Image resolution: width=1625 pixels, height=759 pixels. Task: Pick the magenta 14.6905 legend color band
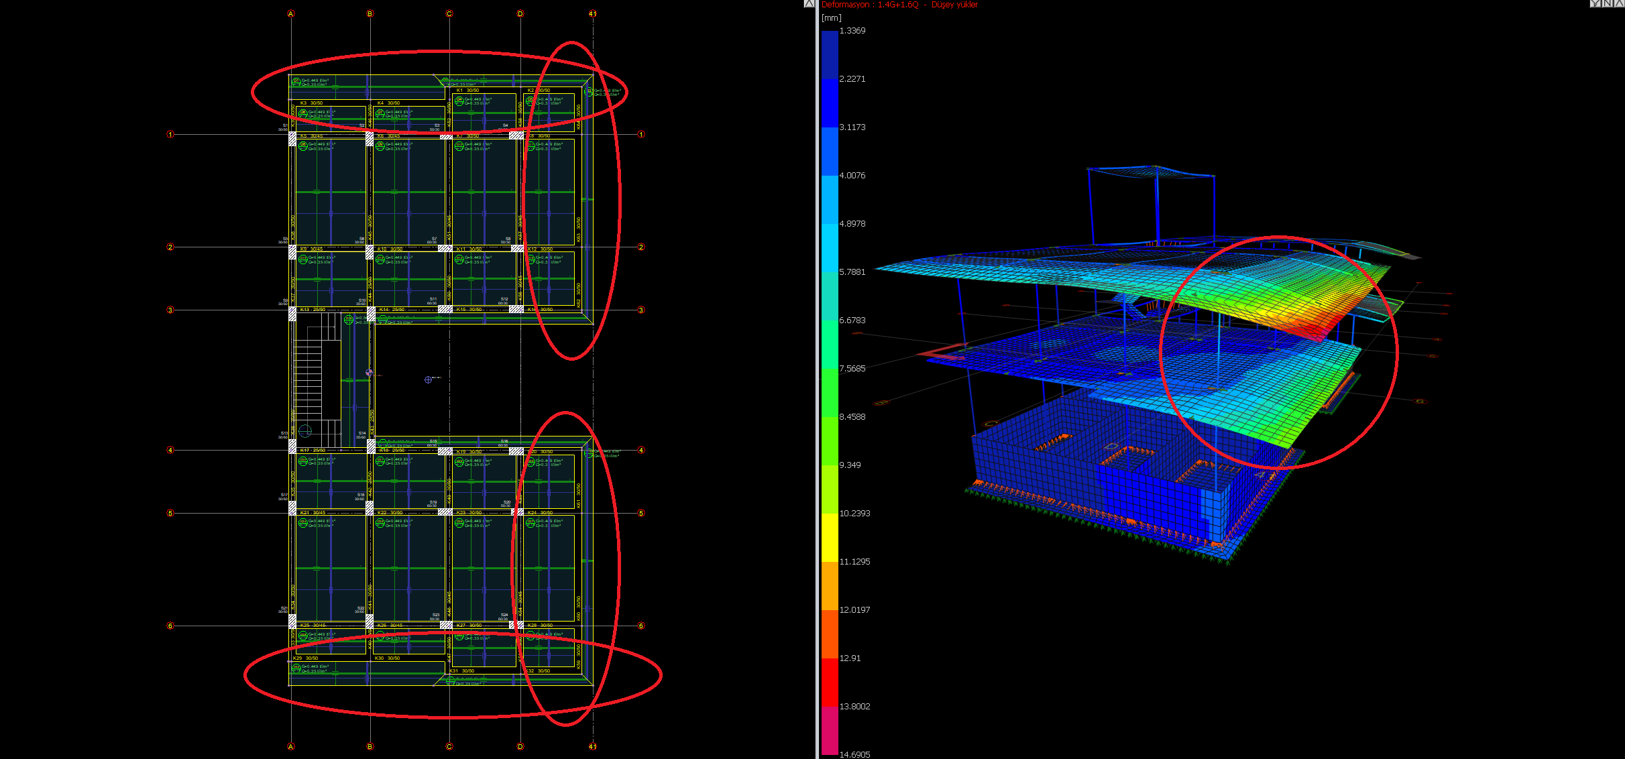(830, 730)
